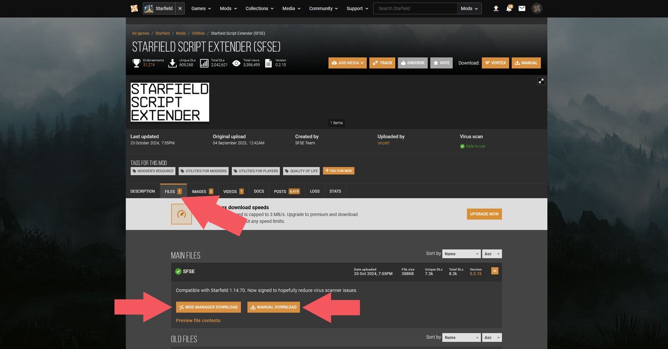The width and height of the screenshot is (668, 349).
Task: Click the Vote button
Action: pos(441,63)
